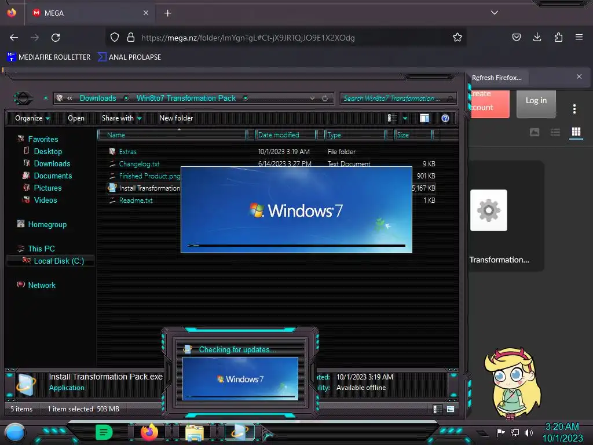Click Win8to7 Transformation Pack breadcrumb
The width and height of the screenshot is (593, 445).
click(x=186, y=98)
